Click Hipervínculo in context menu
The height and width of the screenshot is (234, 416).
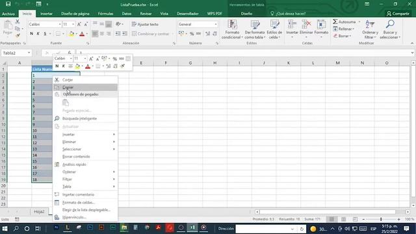pos(85,217)
